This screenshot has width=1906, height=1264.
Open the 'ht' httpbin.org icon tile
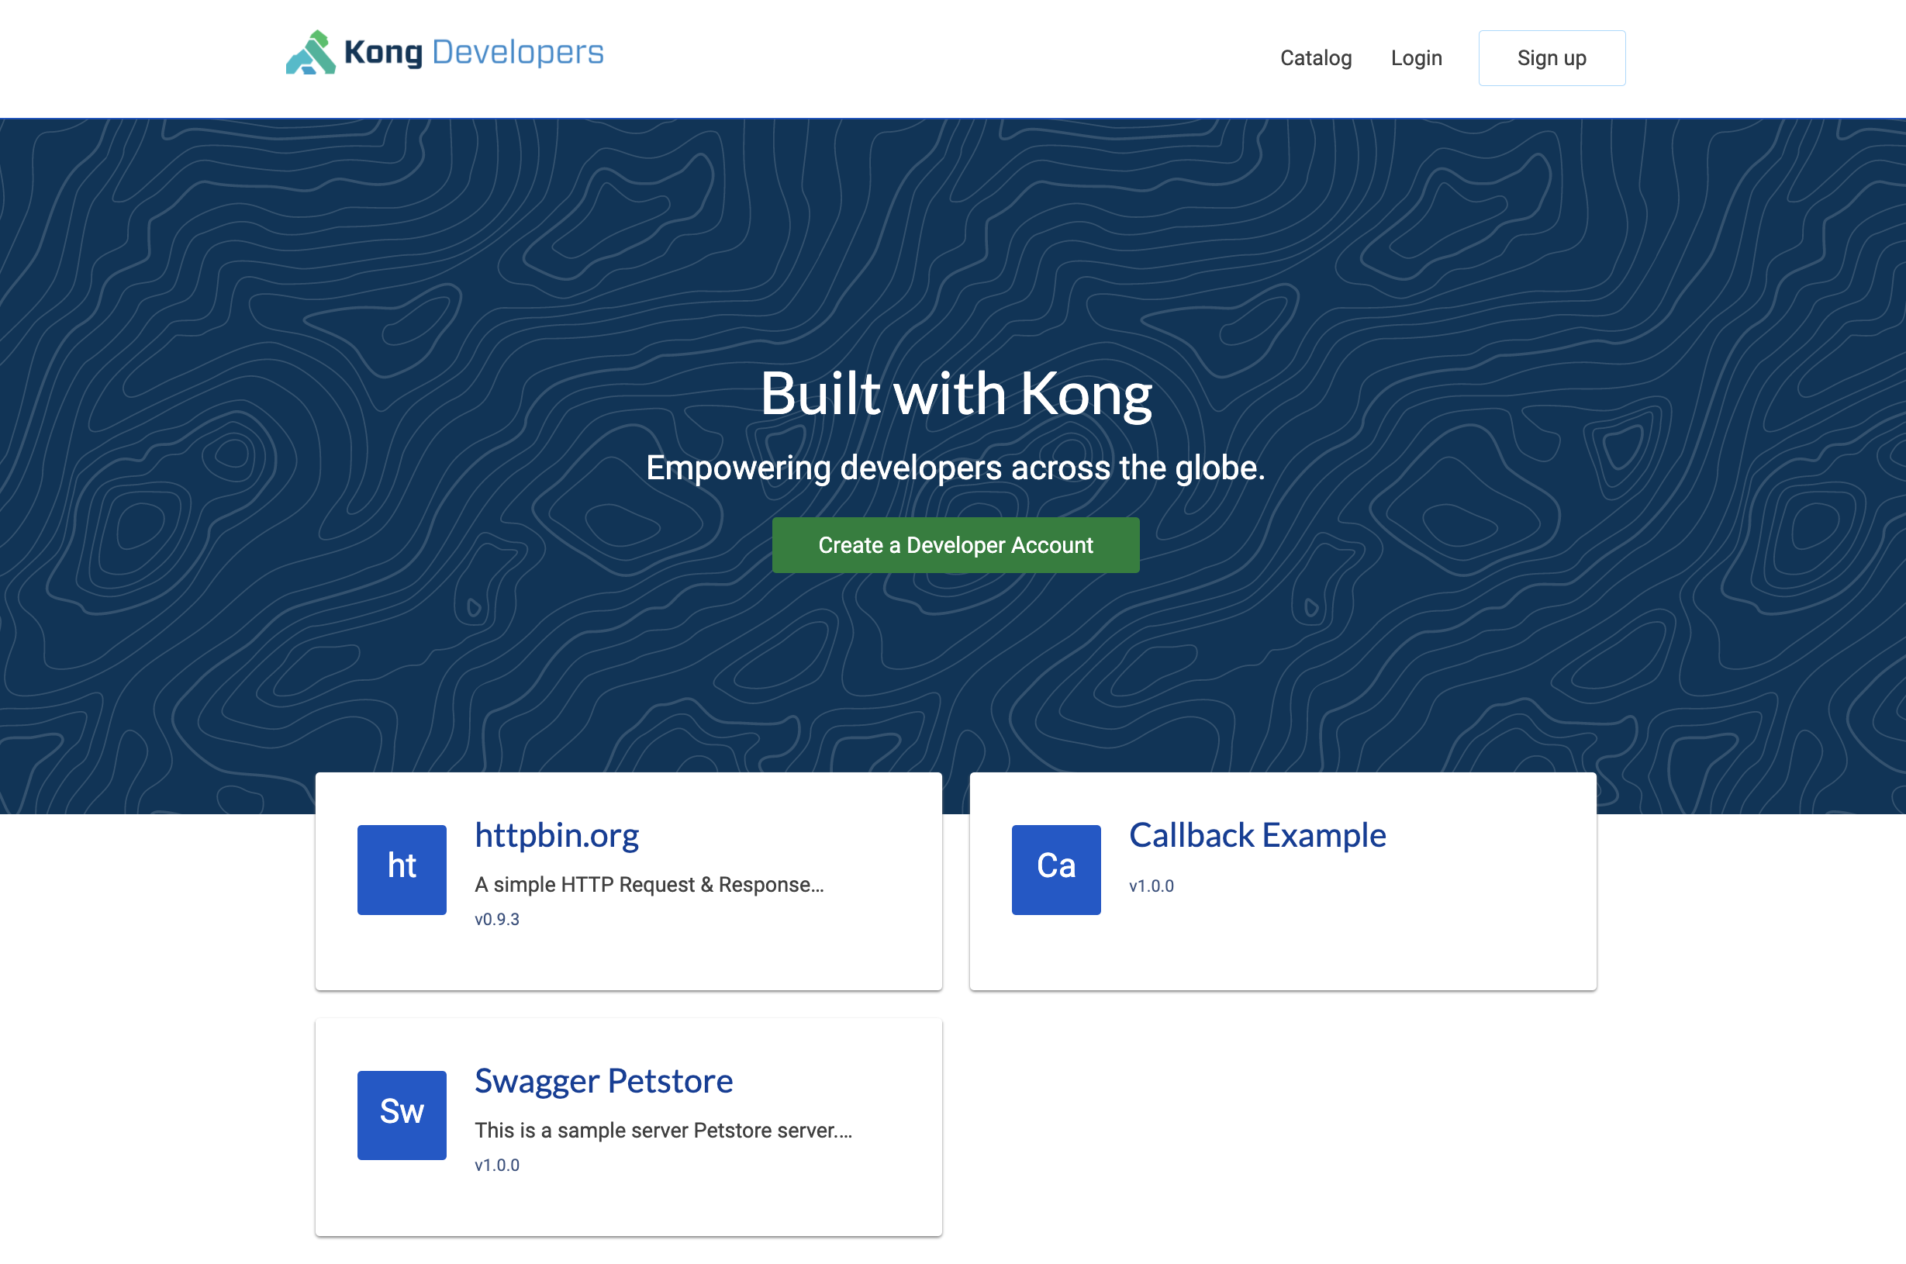pos(402,869)
